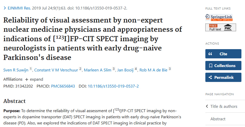Go to Title & authors section

coord(224,106)
